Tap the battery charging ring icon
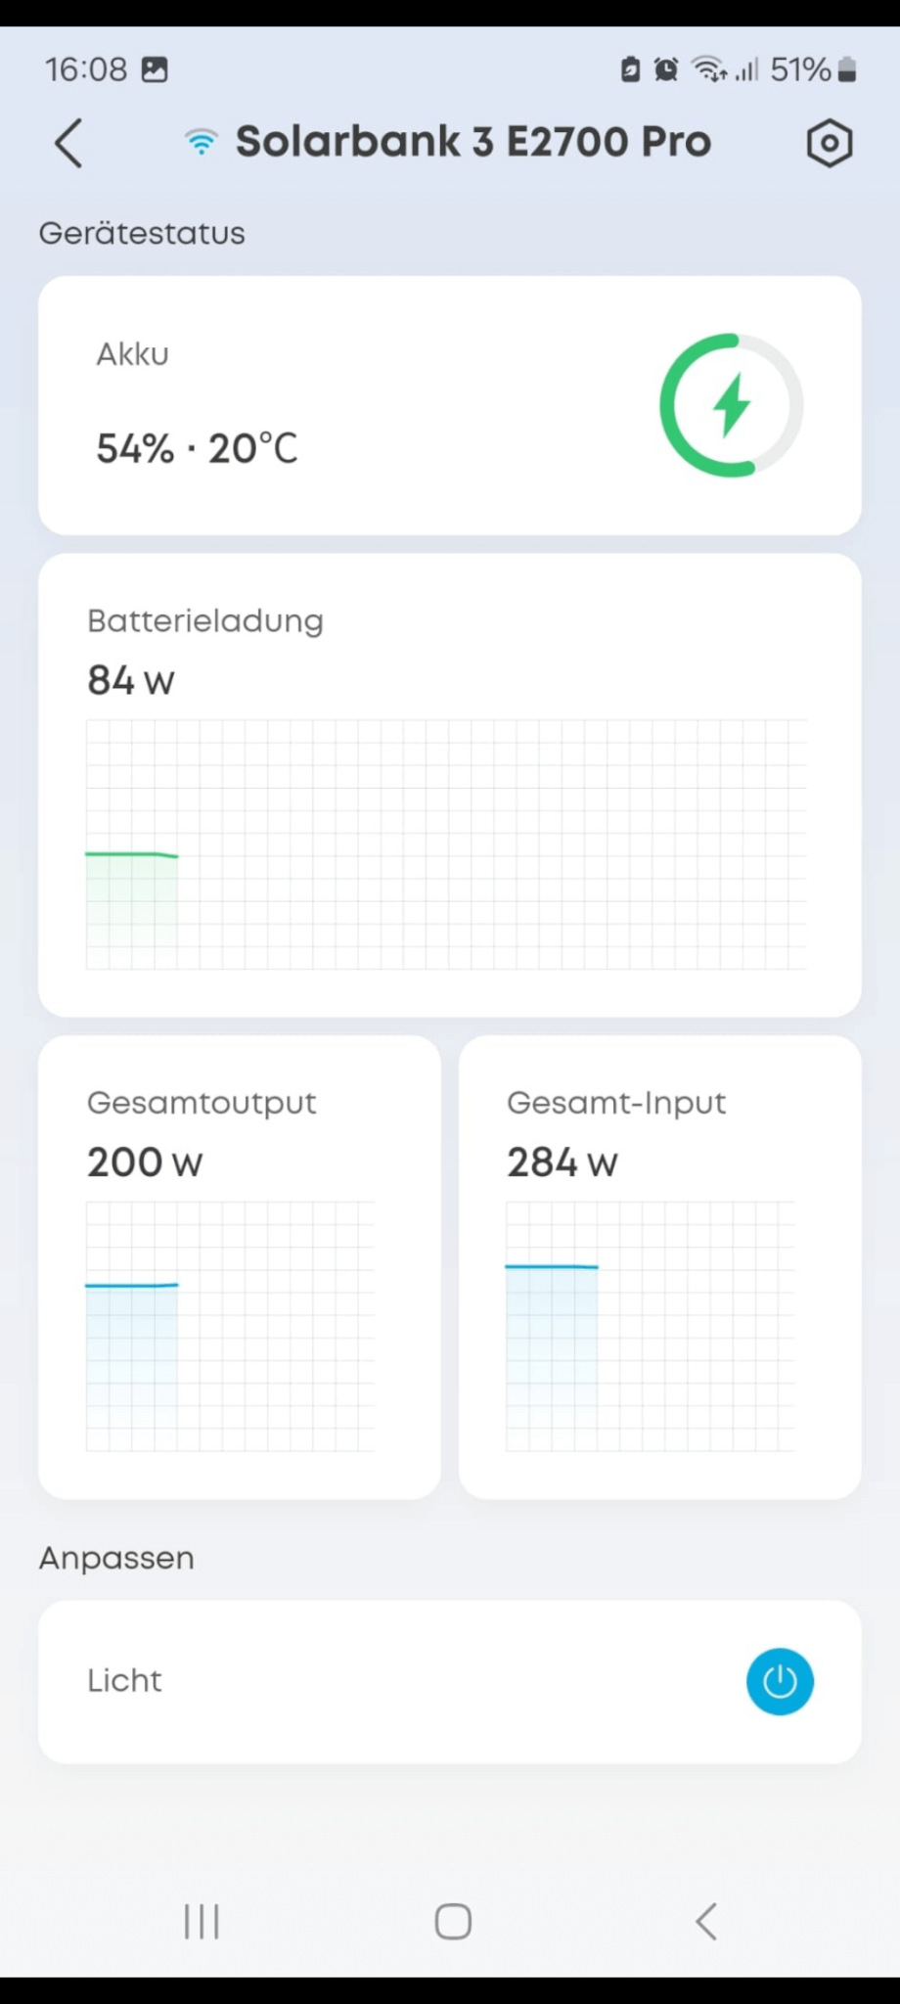 [731, 405]
